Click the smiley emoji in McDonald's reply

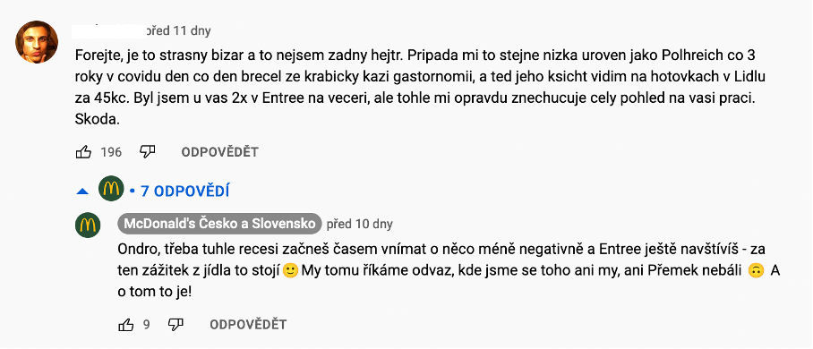(290, 270)
